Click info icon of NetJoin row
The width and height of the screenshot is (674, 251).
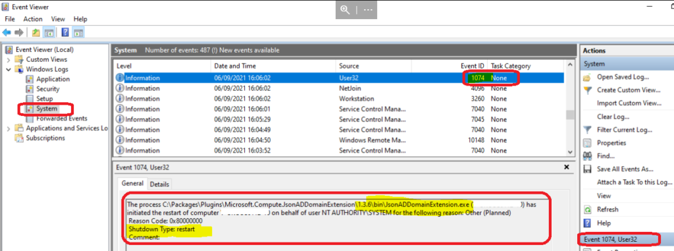click(x=120, y=88)
